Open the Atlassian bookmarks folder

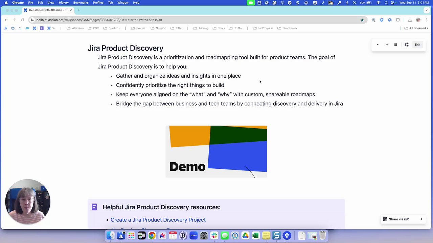(x=75, y=28)
